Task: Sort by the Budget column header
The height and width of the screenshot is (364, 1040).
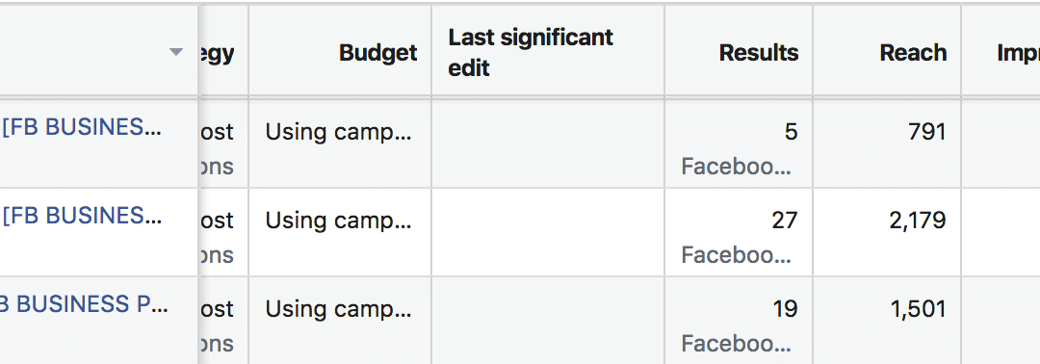Action: pos(378,53)
